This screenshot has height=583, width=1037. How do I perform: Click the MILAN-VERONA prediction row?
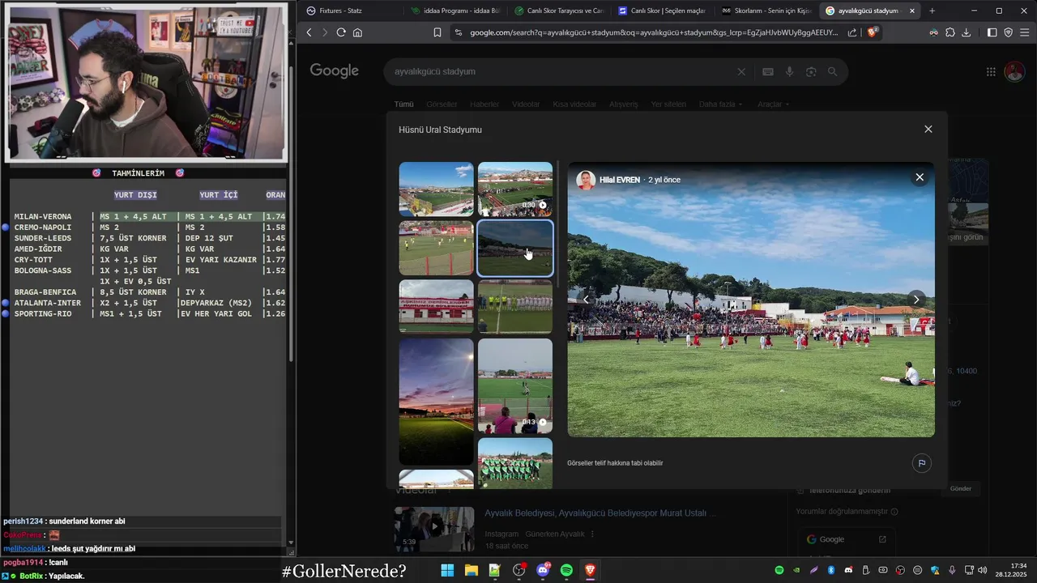point(149,217)
